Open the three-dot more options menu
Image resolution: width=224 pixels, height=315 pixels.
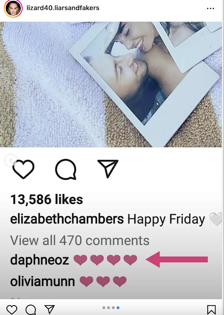(x=210, y=8)
